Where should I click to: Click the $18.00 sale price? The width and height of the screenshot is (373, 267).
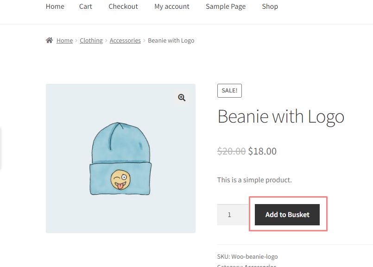pyautogui.click(x=262, y=151)
